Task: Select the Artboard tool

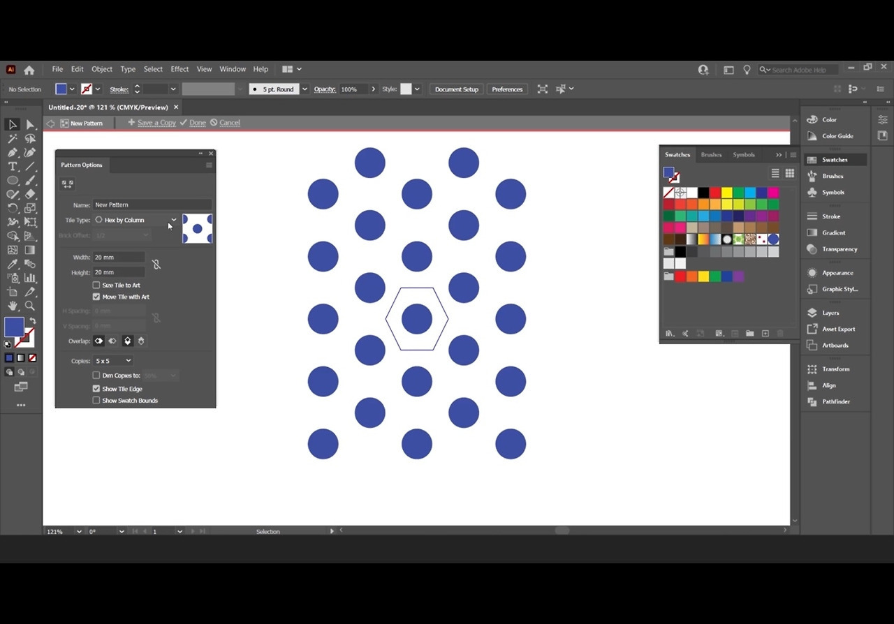Action: coord(13,292)
